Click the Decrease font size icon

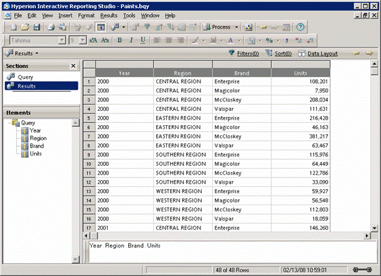click(x=105, y=40)
